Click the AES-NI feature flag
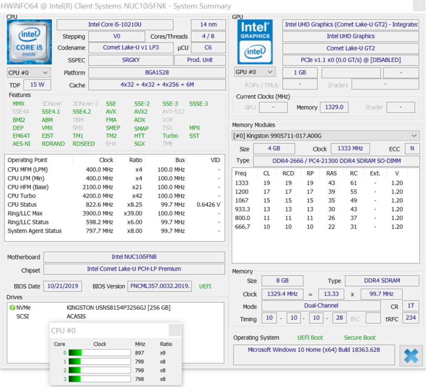Image resolution: width=426 pixels, height=387 pixels. pos(22,144)
